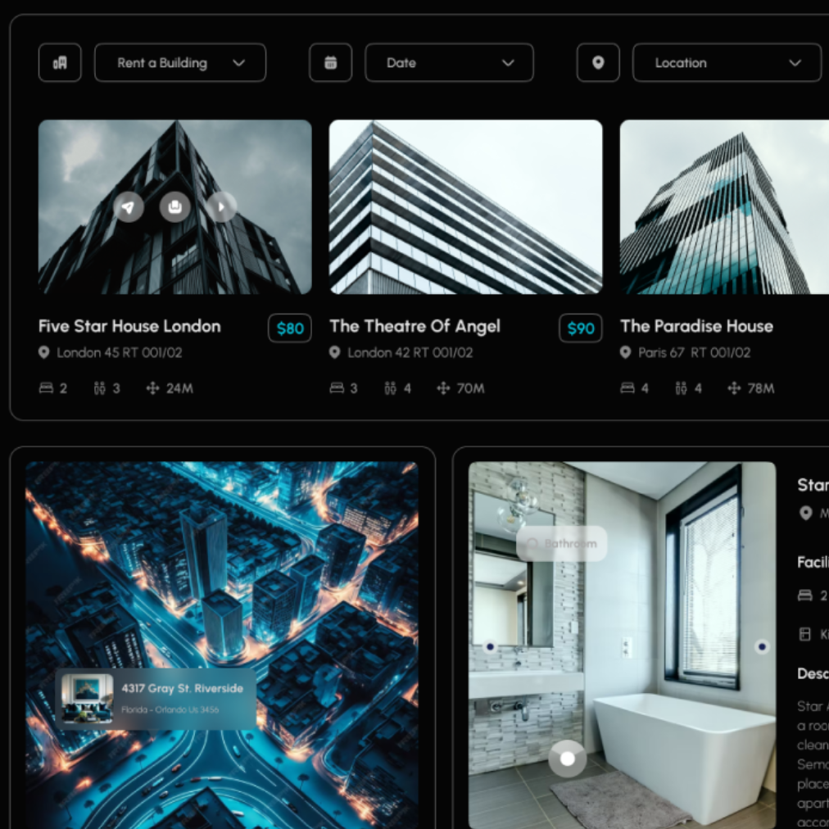829x829 pixels.
Task: Click the save icon on Five Star House image
Action: [x=175, y=206]
